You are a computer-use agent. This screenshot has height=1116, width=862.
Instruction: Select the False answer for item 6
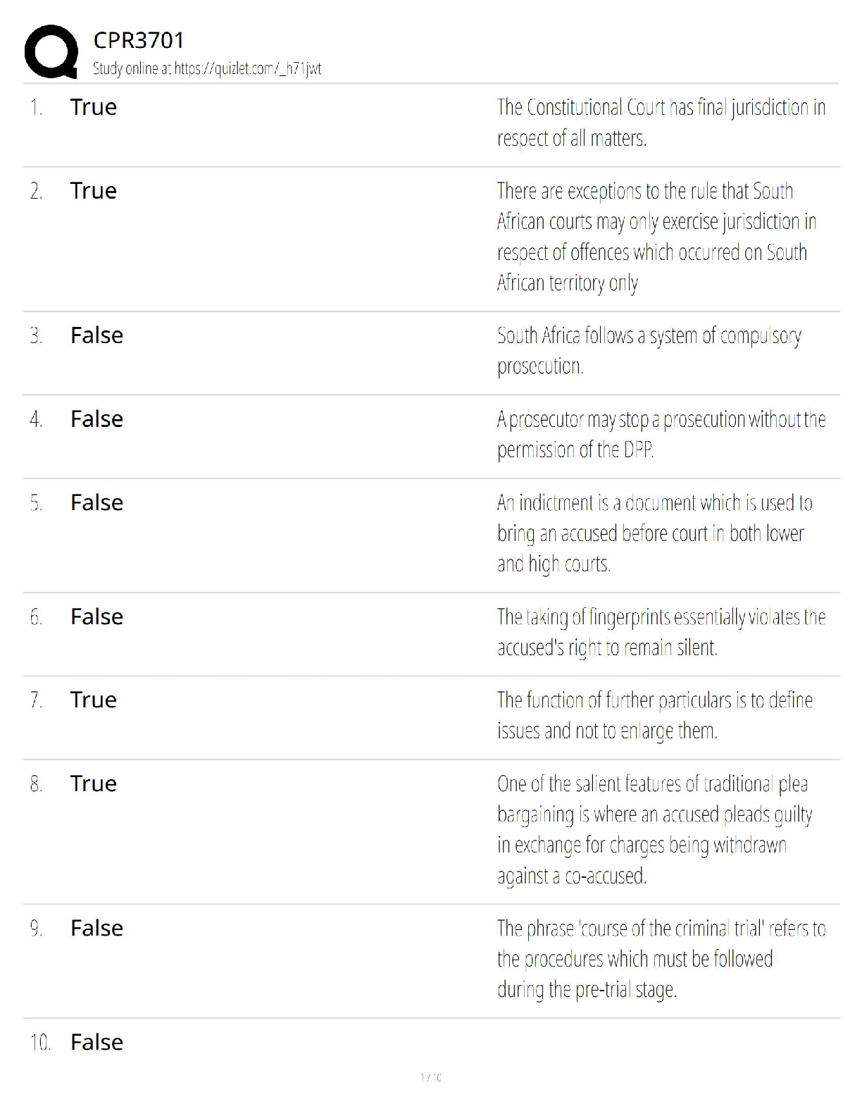(96, 616)
